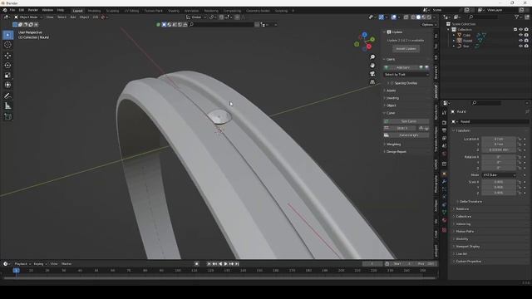
Task: Select the Transform tool
Action: coord(7,85)
